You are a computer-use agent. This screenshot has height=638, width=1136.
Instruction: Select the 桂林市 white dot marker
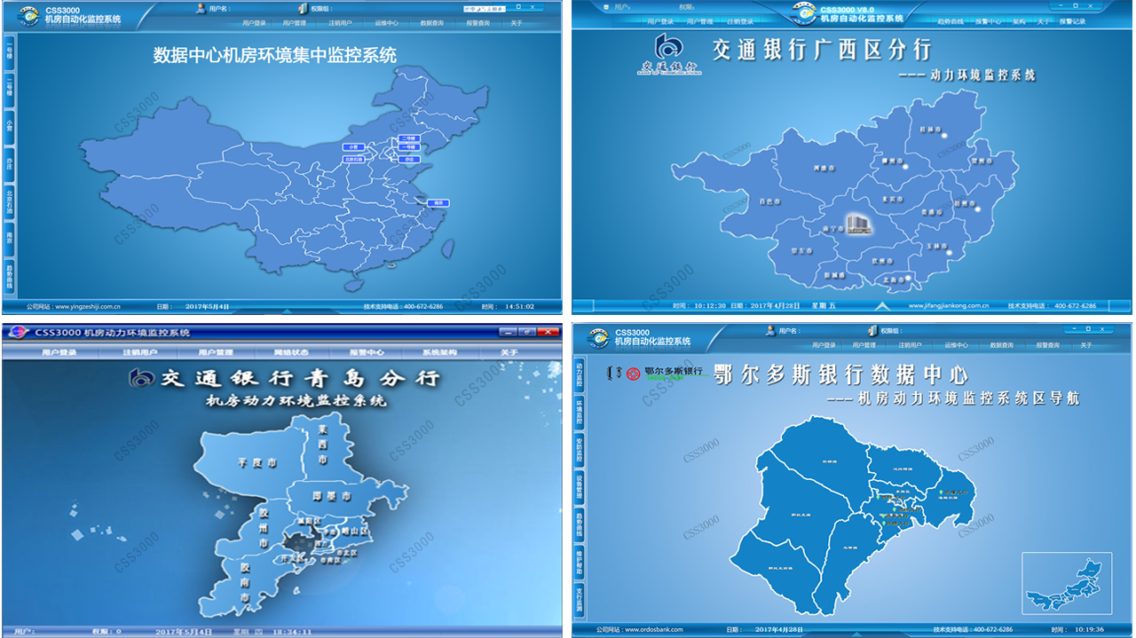[x=944, y=137]
